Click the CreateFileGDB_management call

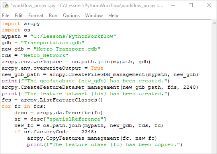[124, 74]
